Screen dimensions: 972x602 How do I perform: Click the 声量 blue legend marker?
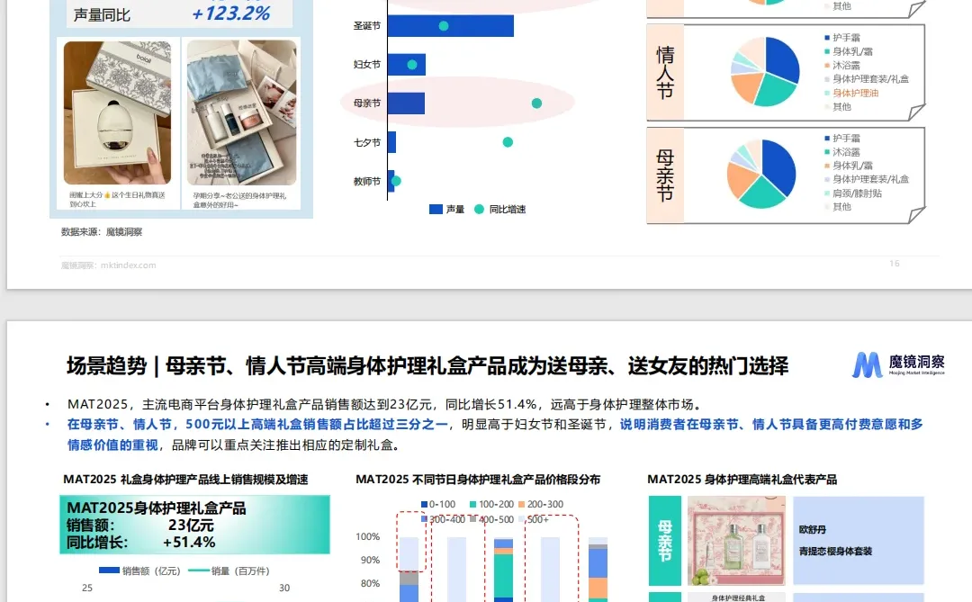click(436, 208)
